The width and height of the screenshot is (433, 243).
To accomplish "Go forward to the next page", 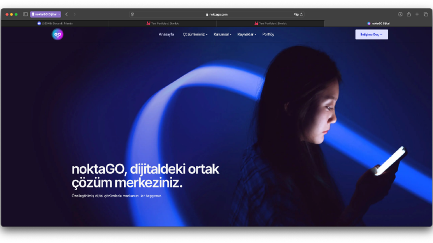I will tap(74, 14).
